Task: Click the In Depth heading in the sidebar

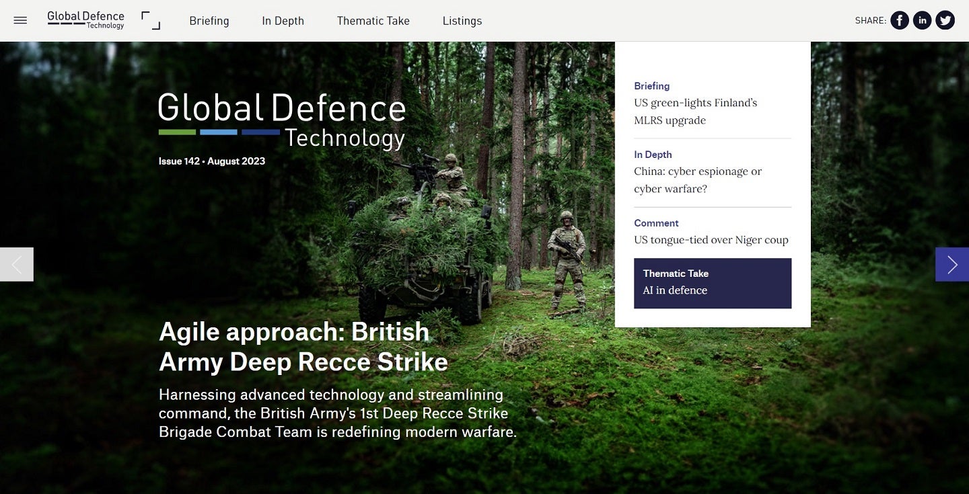Action: pos(653,155)
